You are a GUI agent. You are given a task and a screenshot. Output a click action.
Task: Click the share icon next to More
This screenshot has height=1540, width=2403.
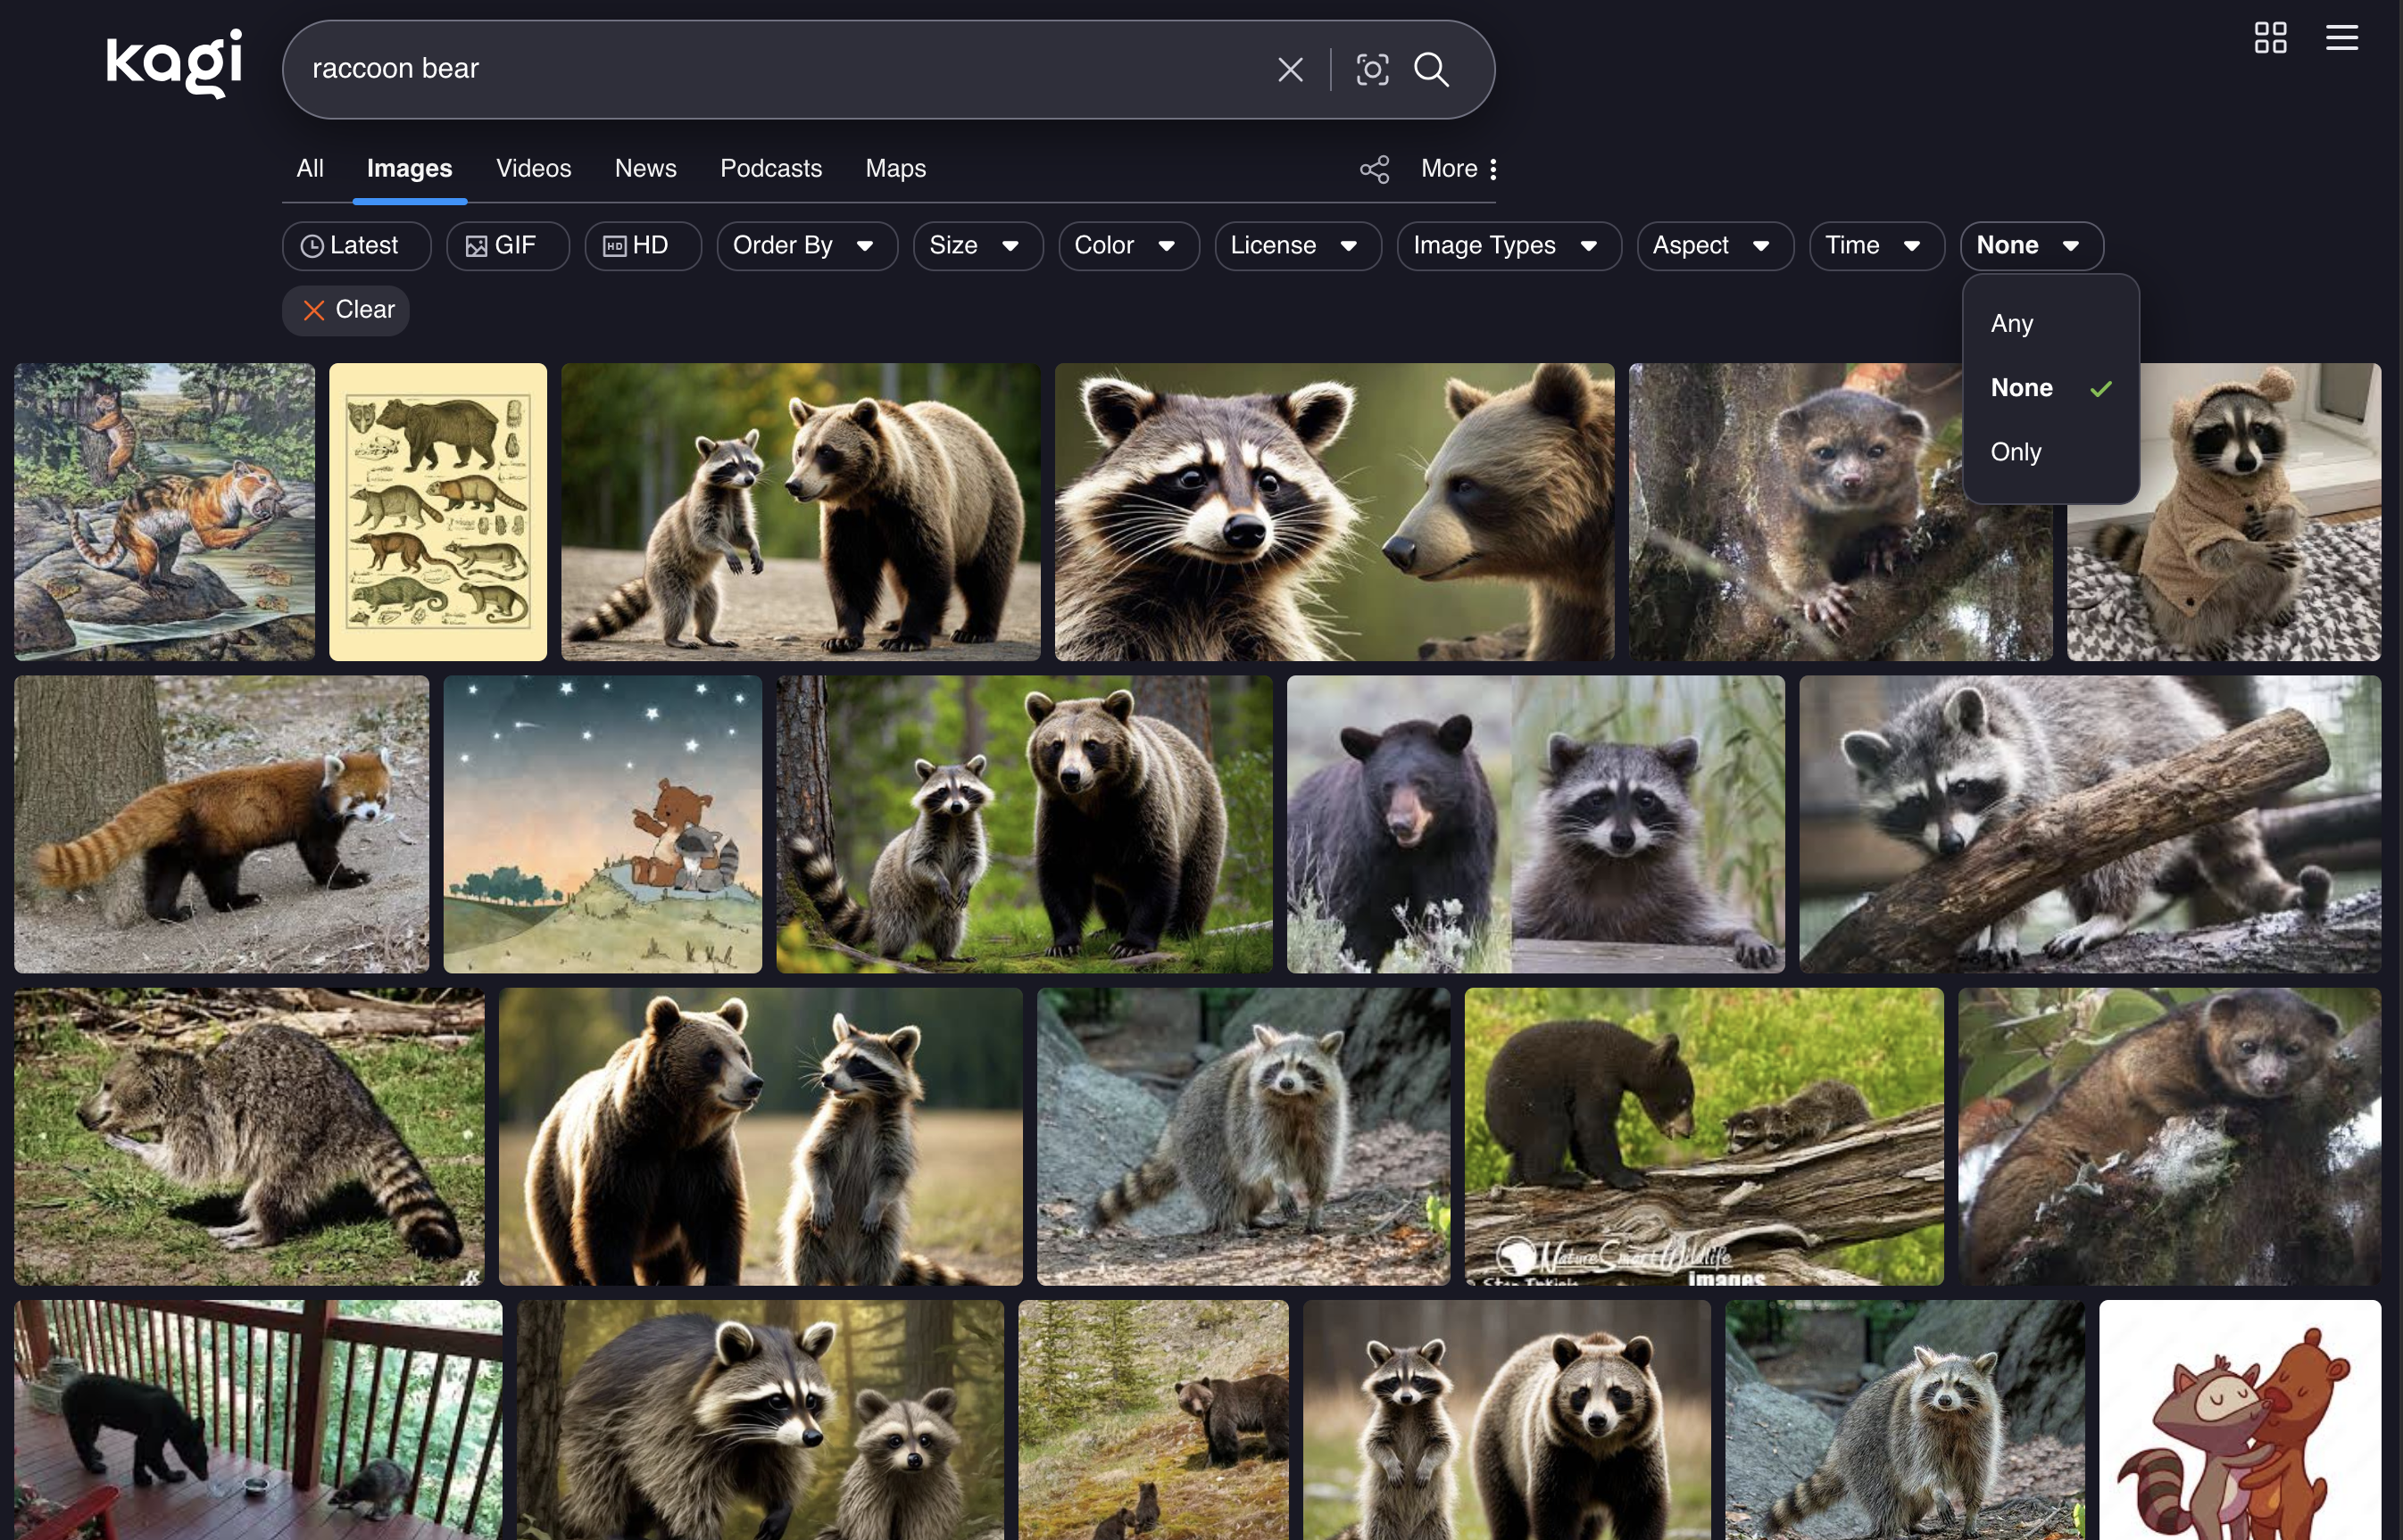tap(1375, 169)
